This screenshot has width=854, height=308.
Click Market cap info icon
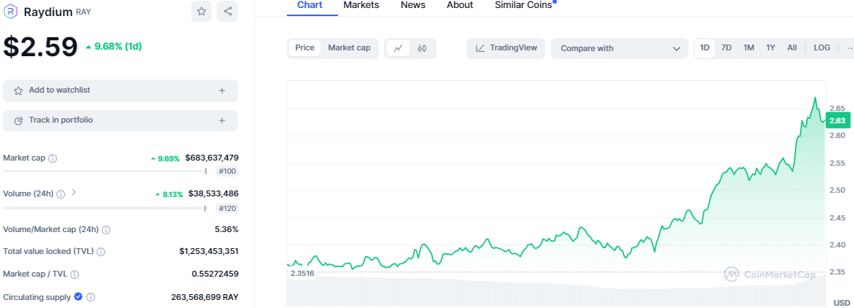coord(53,158)
